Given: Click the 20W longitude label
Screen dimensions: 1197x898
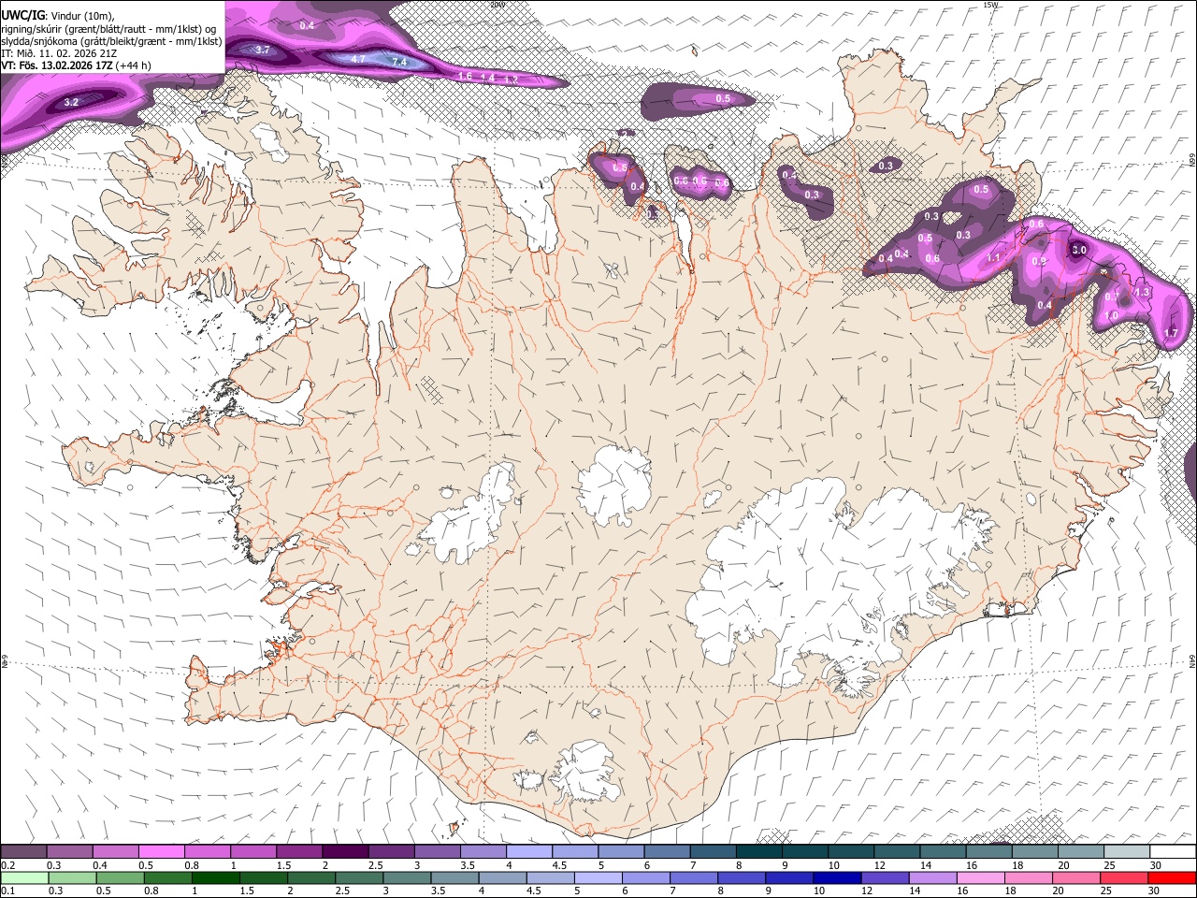Looking at the screenshot, I should point(497,5).
